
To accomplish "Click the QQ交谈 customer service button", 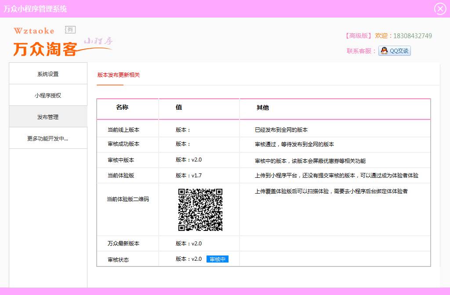I will pos(394,51).
